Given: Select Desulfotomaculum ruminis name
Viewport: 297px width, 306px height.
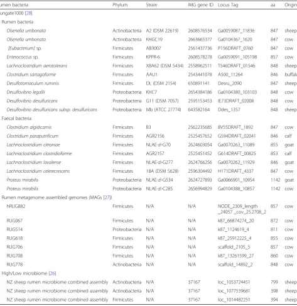Looking at the screenshot, I should pos(33,84).
